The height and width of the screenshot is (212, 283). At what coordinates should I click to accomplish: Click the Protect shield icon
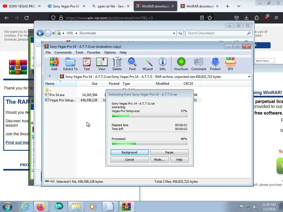(215, 64)
